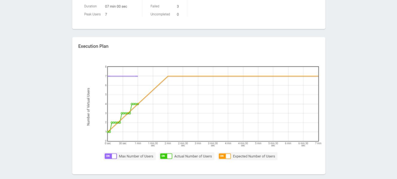Image resolution: width=397 pixels, height=179 pixels.
Task: Click the Duration value 07 min 00 sec
Action: 116,6
